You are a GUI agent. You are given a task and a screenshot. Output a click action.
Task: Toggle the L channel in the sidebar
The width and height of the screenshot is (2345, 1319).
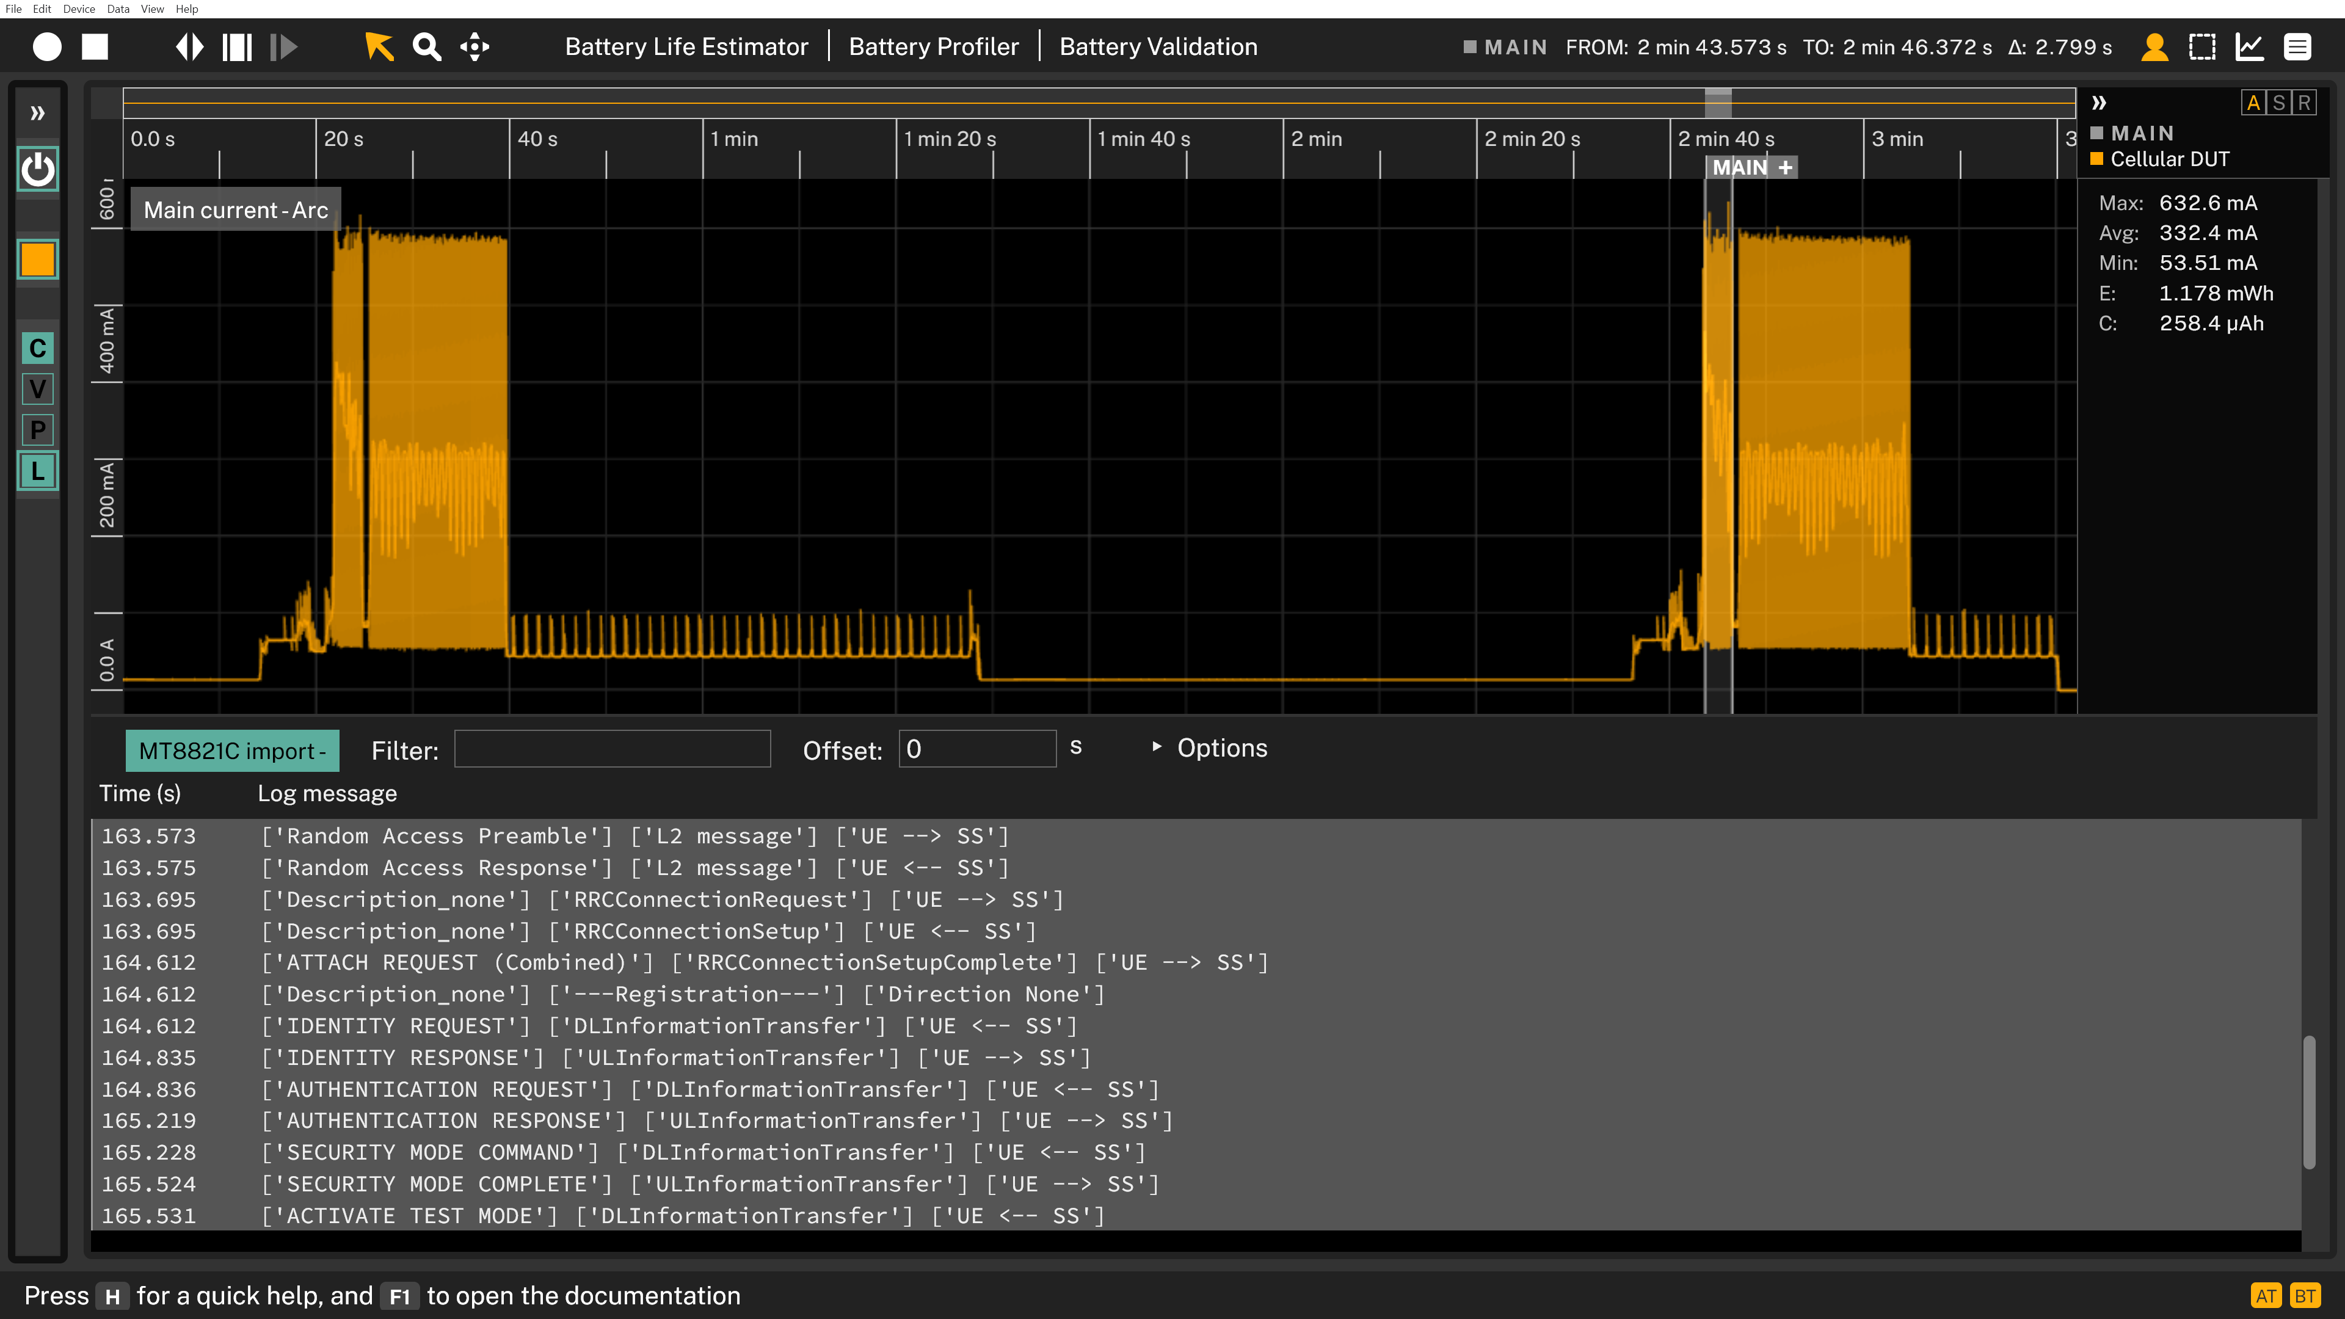click(x=37, y=471)
